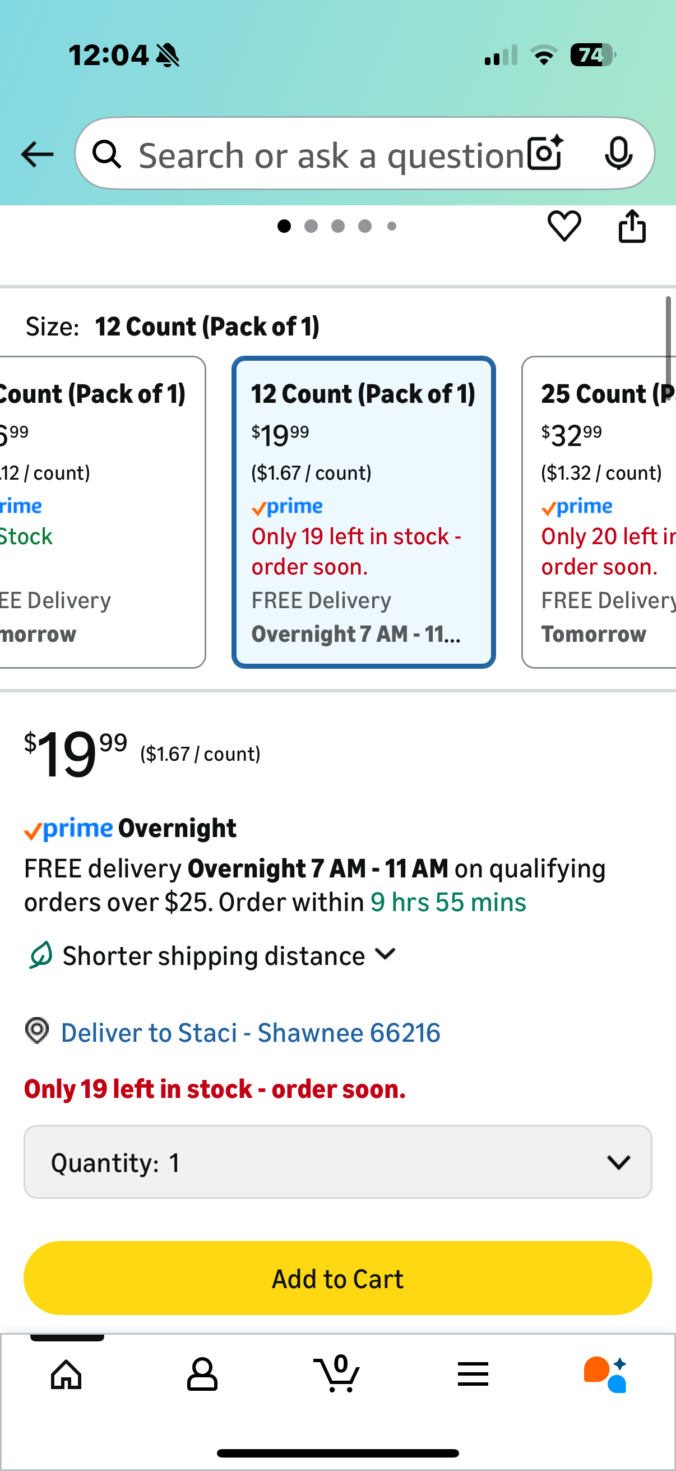Image resolution: width=676 pixels, height=1471 pixels.
Task: Tap the magnifying glass search icon
Action: pyautogui.click(x=107, y=155)
